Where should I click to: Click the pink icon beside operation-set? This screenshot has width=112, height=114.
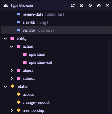(25, 63)
